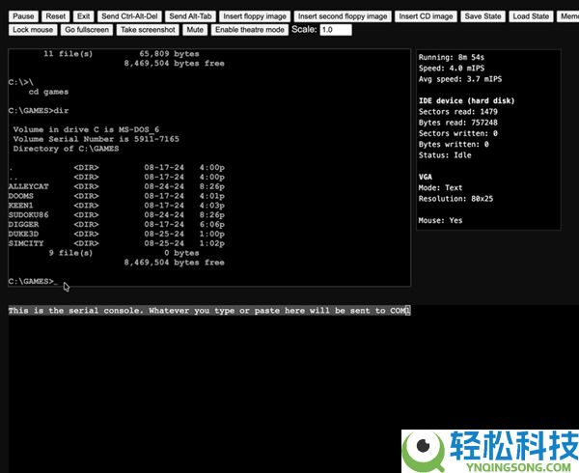
Task: Click the partially visible Memory button
Action: click(x=568, y=16)
